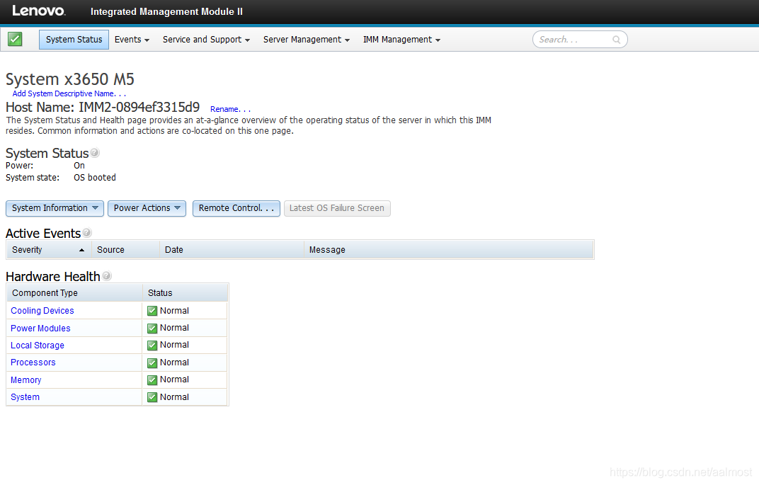Click the Status column header
The image size is (759, 485).
pos(185,293)
